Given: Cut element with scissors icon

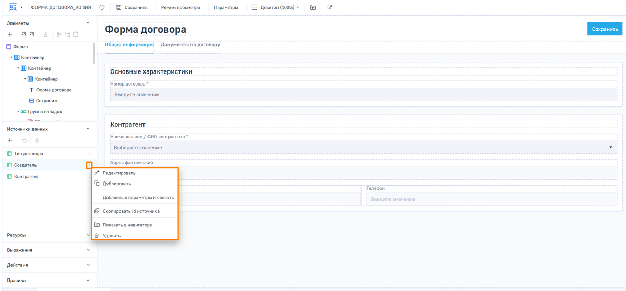Looking at the screenshot, I should 59,34.
